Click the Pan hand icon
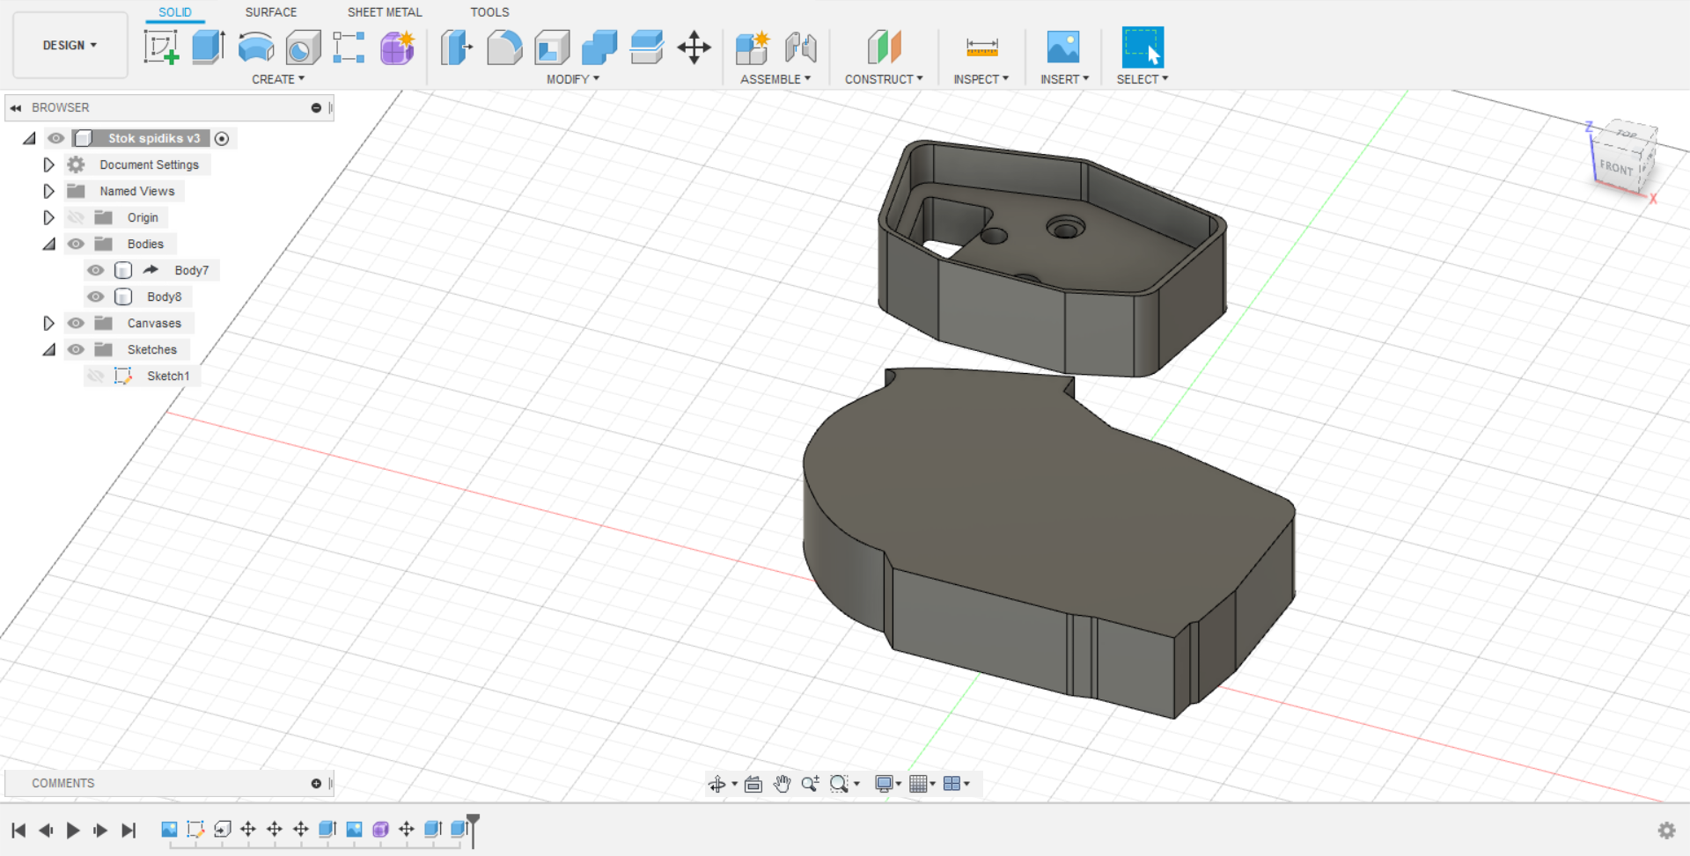Screen dimensions: 1690x856 [782, 784]
